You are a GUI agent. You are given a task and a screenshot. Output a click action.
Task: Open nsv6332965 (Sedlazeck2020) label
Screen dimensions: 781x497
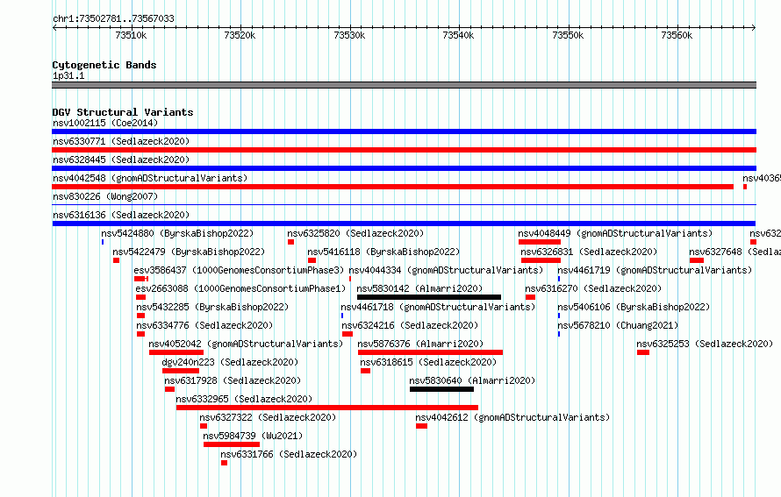[244, 399]
